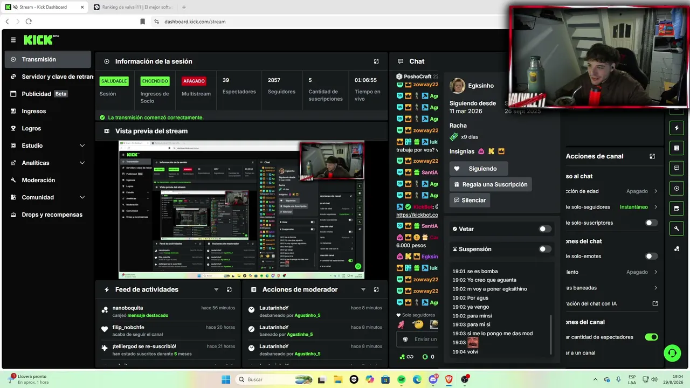Open the lightning activity feed sidebar icon
Image resolution: width=690 pixels, height=388 pixels.
point(677,128)
